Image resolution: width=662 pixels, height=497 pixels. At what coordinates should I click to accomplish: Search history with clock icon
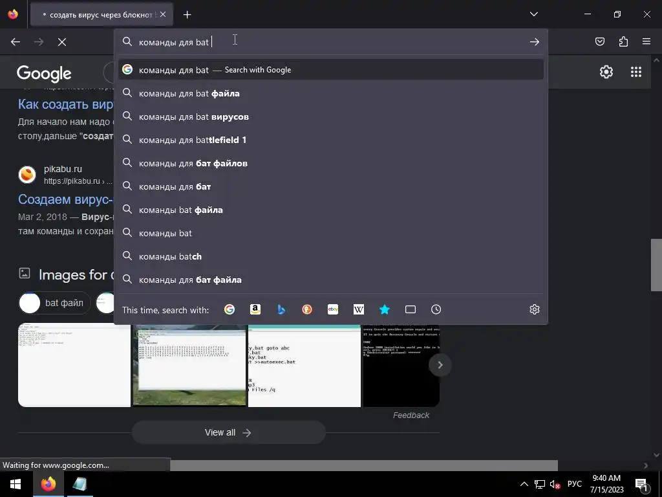pos(436,309)
